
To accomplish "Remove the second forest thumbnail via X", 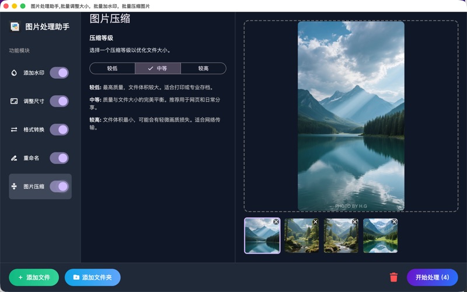I will [x=315, y=222].
